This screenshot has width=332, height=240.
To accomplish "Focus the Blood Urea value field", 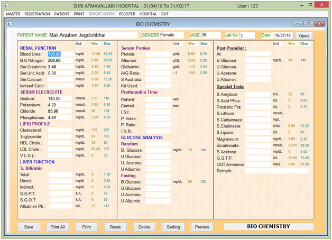I will click(x=59, y=54).
